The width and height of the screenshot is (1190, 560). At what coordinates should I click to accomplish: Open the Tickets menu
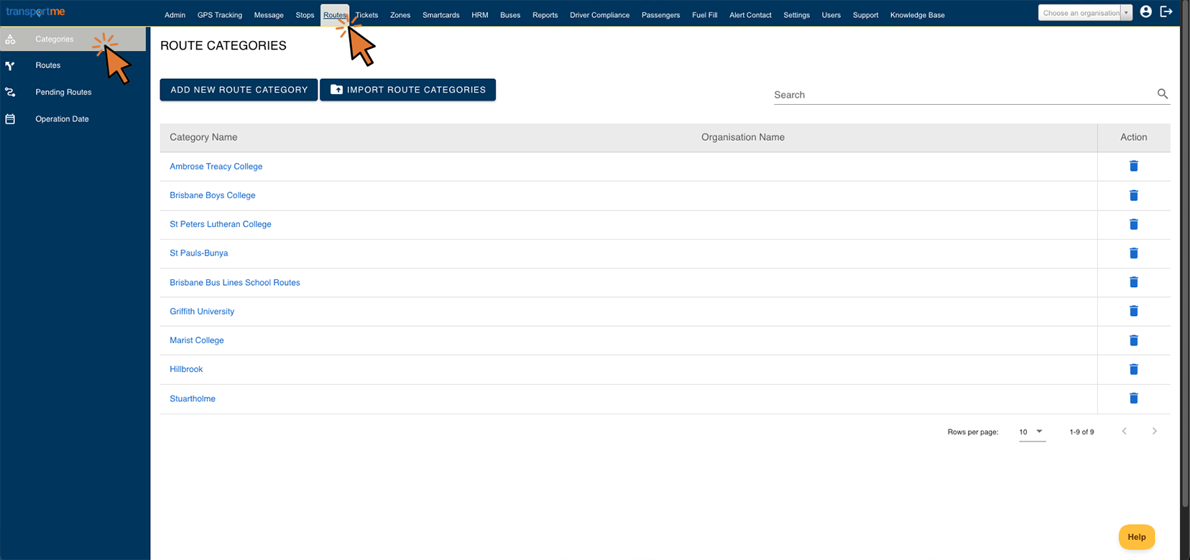(x=366, y=15)
